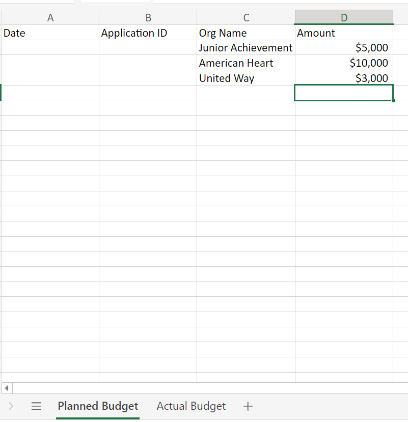Select column A header
Image resolution: width=408 pixels, height=422 pixels.
(50, 17)
